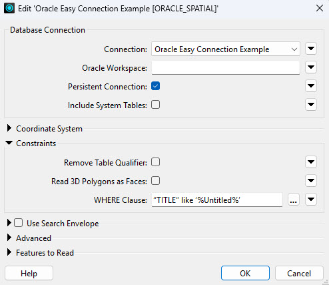Collapse the Constraints section

(x=9, y=143)
